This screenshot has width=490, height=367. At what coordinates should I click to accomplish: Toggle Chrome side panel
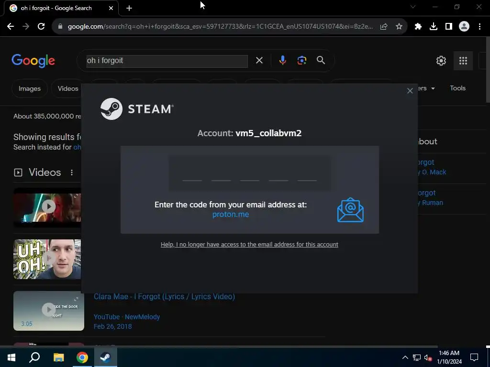[x=449, y=27]
